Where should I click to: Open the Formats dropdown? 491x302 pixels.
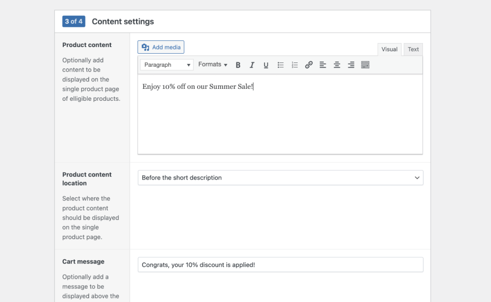pos(212,64)
